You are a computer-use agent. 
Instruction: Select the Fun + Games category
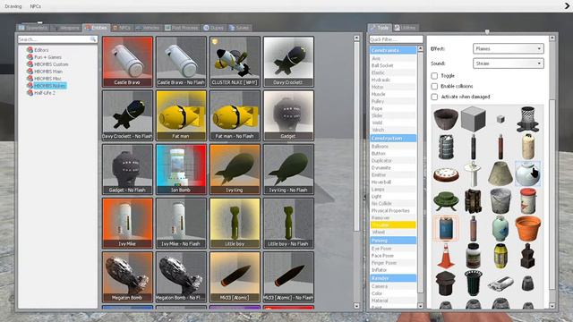tap(47, 57)
